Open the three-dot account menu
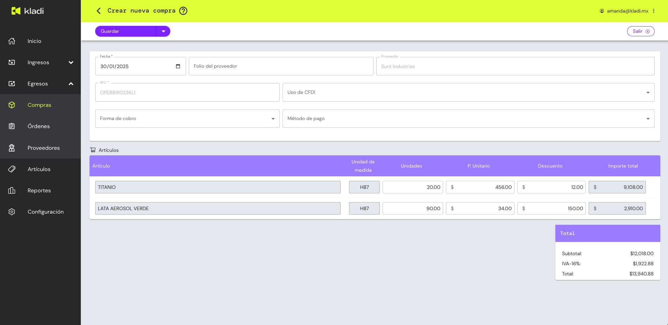 (654, 11)
